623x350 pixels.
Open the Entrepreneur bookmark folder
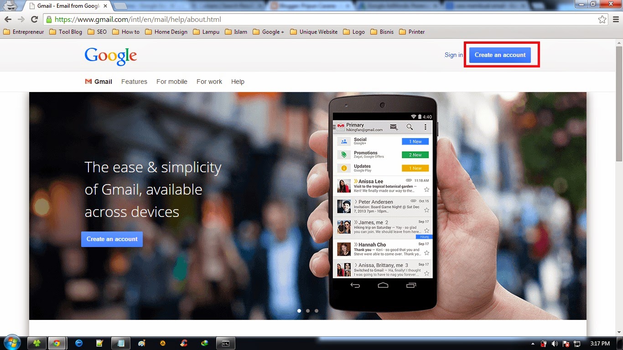tap(24, 32)
